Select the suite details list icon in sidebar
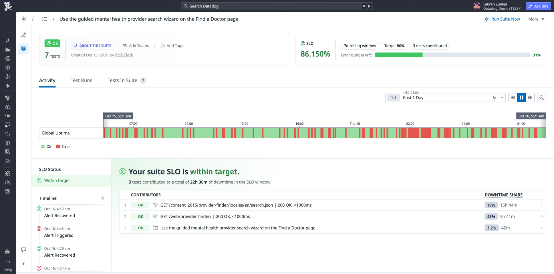 click(24, 49)
